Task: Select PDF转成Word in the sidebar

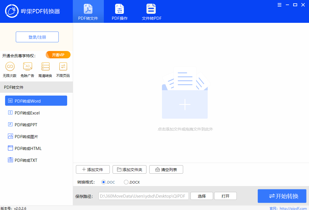Action: tap(36, 101)
